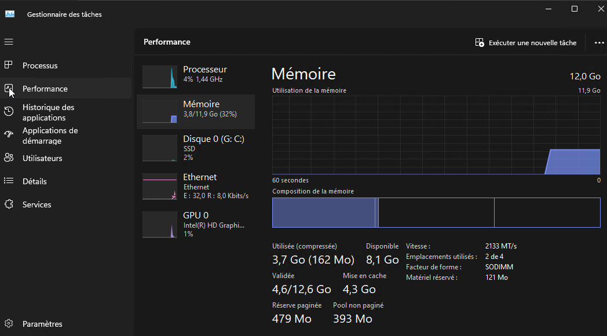Select the Performance sidebar icon

pyautogui.click(x=9, y=88)
